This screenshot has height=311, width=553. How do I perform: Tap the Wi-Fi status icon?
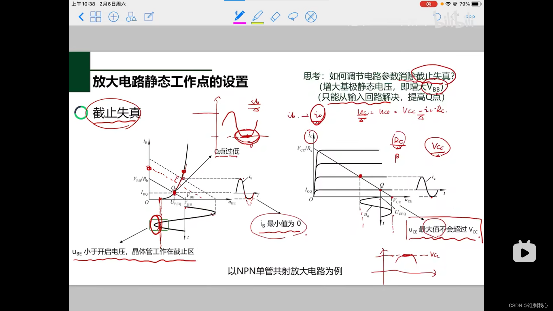pos(448,4)
